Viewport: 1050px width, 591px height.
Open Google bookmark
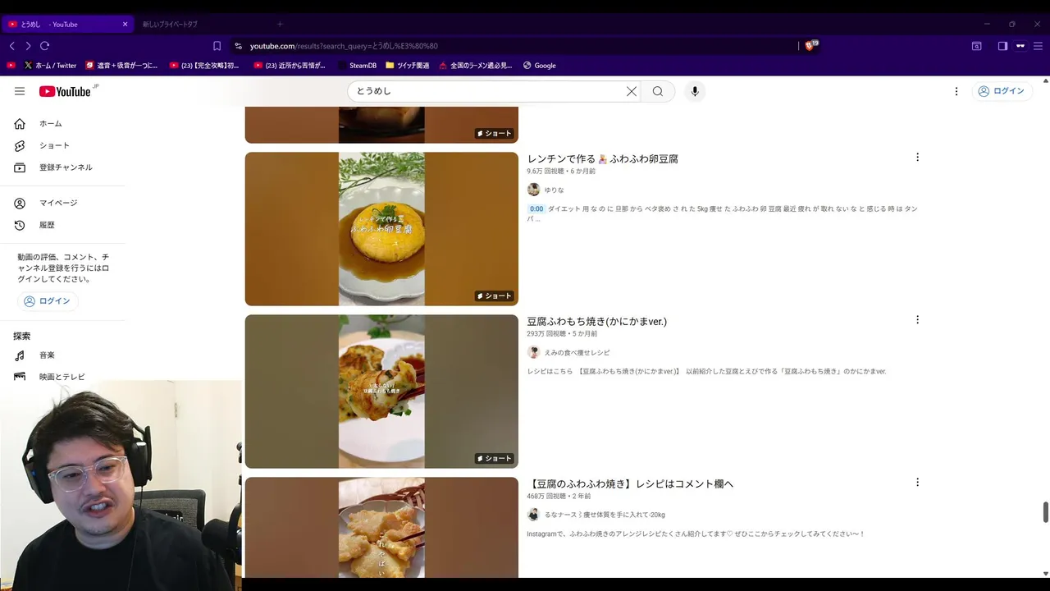(540, 66)
